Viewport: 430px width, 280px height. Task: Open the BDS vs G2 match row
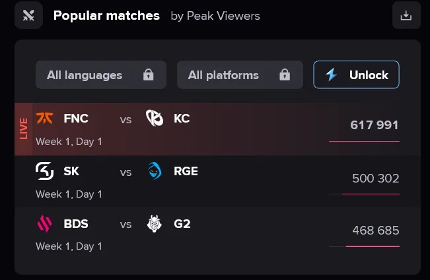(217, 234)
